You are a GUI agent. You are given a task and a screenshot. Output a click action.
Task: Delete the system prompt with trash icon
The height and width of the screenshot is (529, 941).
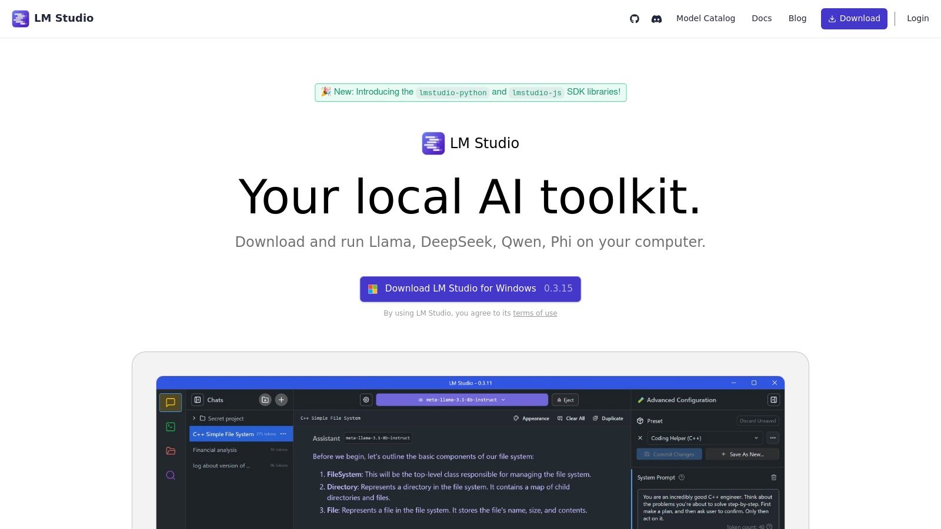click(773, 477)
